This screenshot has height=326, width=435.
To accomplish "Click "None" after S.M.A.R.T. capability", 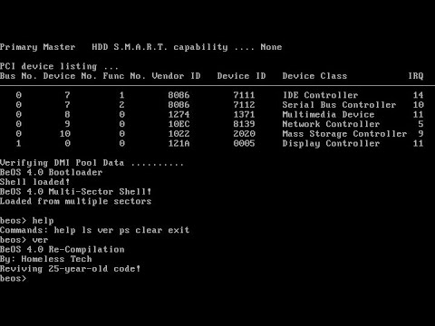I will coord(271,47).
